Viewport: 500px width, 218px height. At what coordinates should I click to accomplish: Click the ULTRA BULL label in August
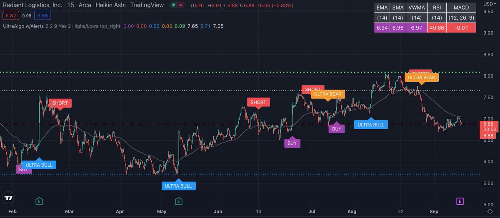click(x=371, y=124)
